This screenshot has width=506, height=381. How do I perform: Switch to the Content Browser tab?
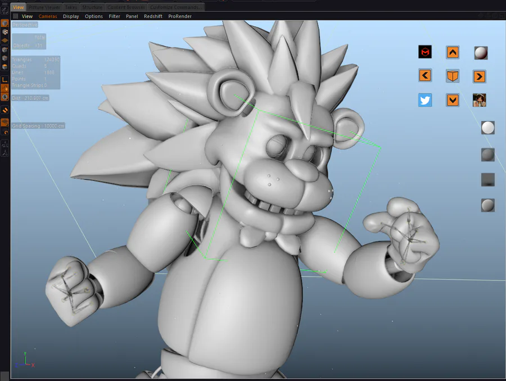[126, 7]
